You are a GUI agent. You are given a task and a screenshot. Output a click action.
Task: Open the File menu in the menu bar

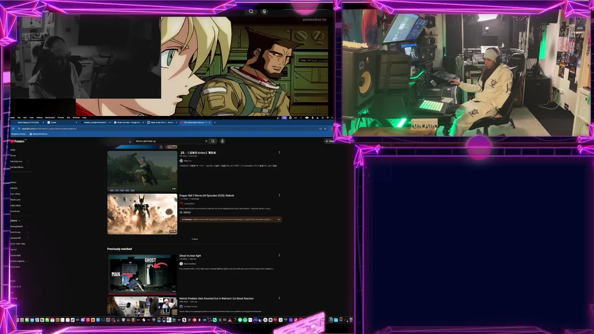[19, 117]
